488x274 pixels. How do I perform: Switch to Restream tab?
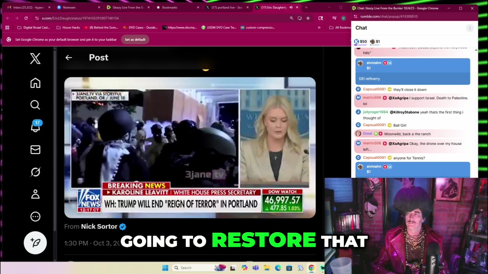point(78,7)
